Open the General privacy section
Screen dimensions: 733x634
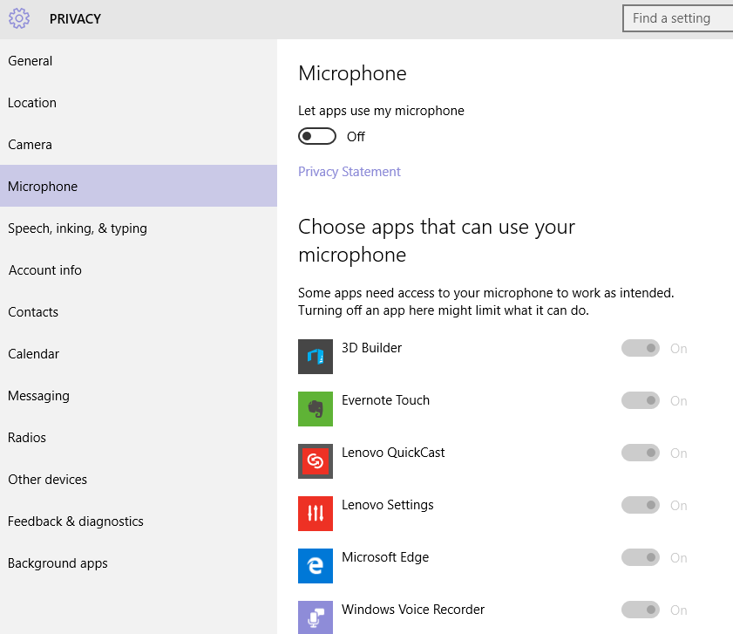pyautogui.click(x=139, y=61)
